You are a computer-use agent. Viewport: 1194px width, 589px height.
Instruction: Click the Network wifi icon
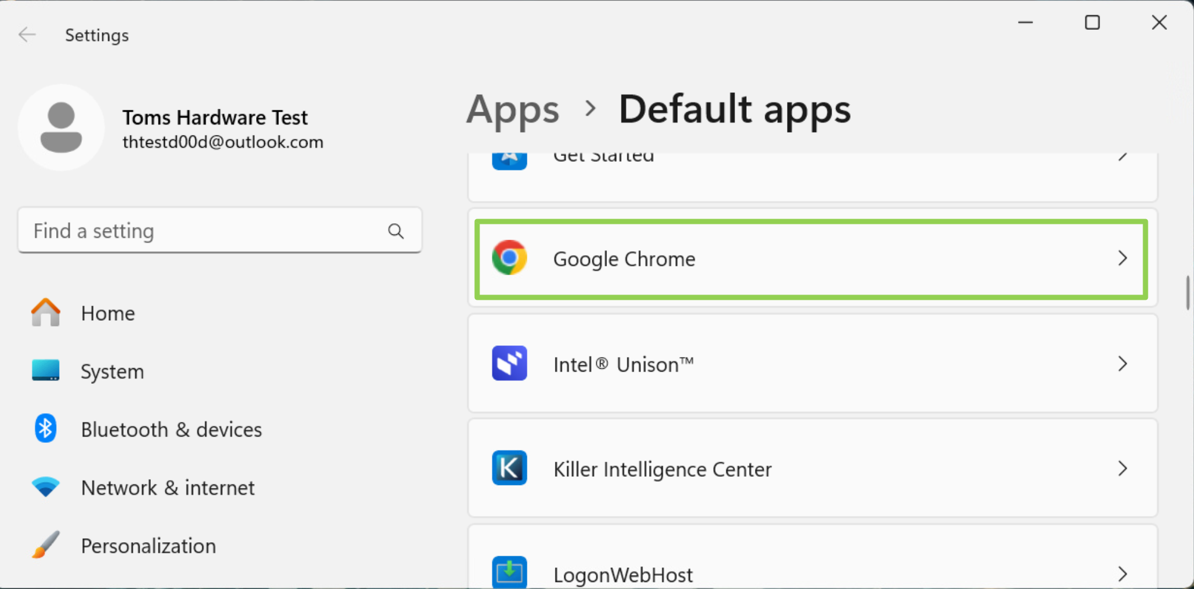pos(46,487)
